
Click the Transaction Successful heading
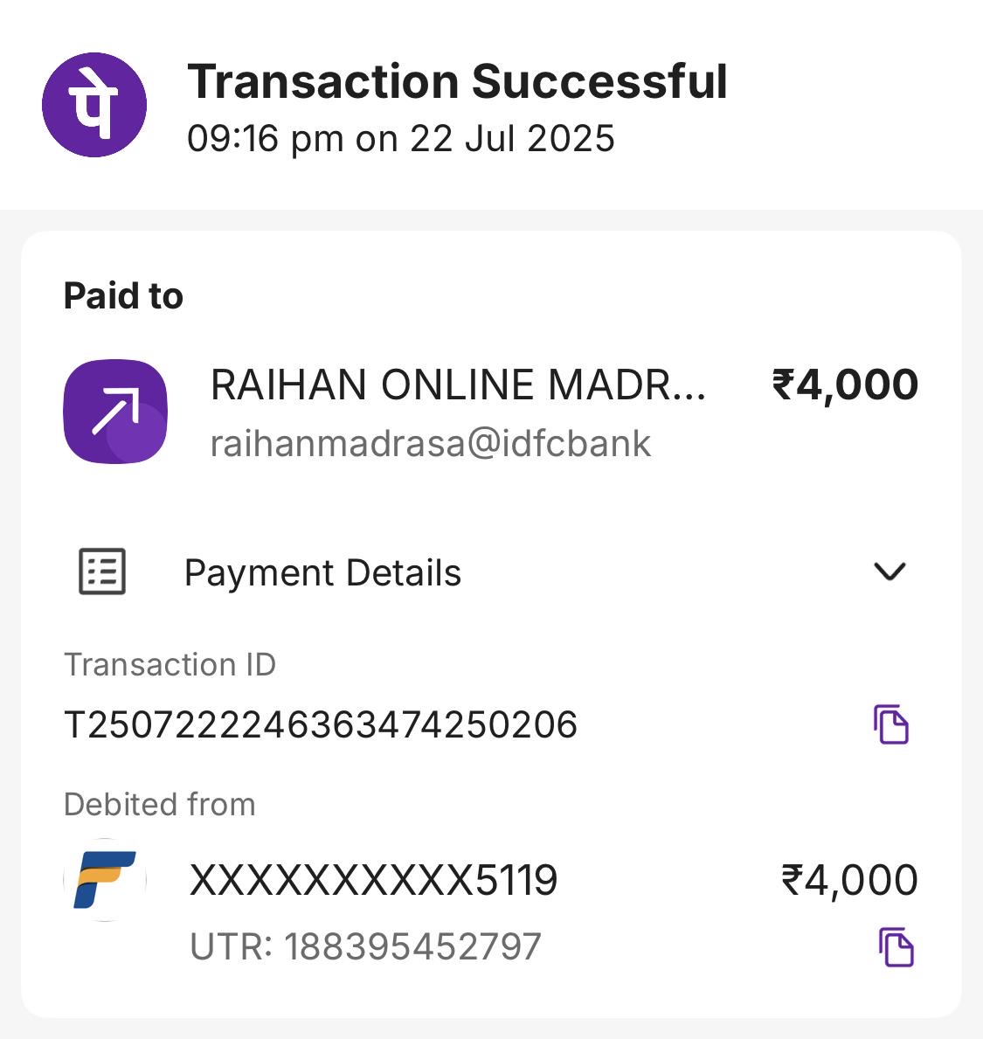coord(457,81)
